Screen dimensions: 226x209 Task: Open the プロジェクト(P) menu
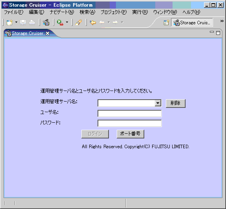(114, 12)
